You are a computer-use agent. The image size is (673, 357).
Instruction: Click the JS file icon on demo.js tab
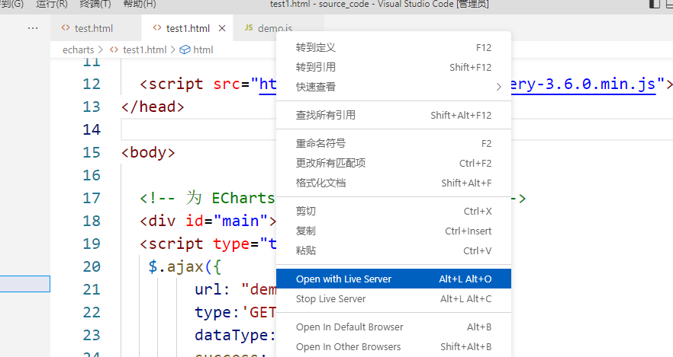point(249,28)
